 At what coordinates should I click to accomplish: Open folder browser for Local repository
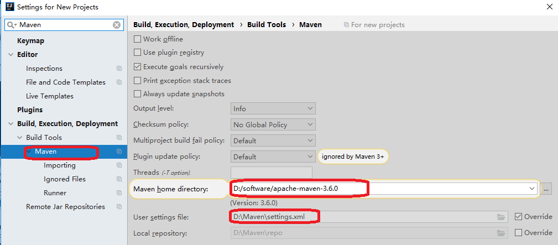point(501,233)
